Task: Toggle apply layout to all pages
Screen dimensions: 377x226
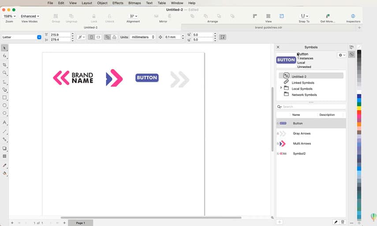Action: 107,37
